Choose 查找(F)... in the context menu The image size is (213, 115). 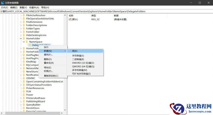click(53, 55)
